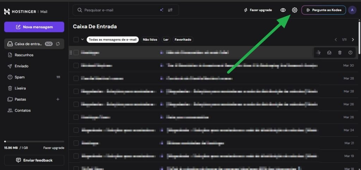The height and width of the screenshot is (170, 361).
Task: Toggle the eye icon in the top bar
Action: tap(283, 10)
